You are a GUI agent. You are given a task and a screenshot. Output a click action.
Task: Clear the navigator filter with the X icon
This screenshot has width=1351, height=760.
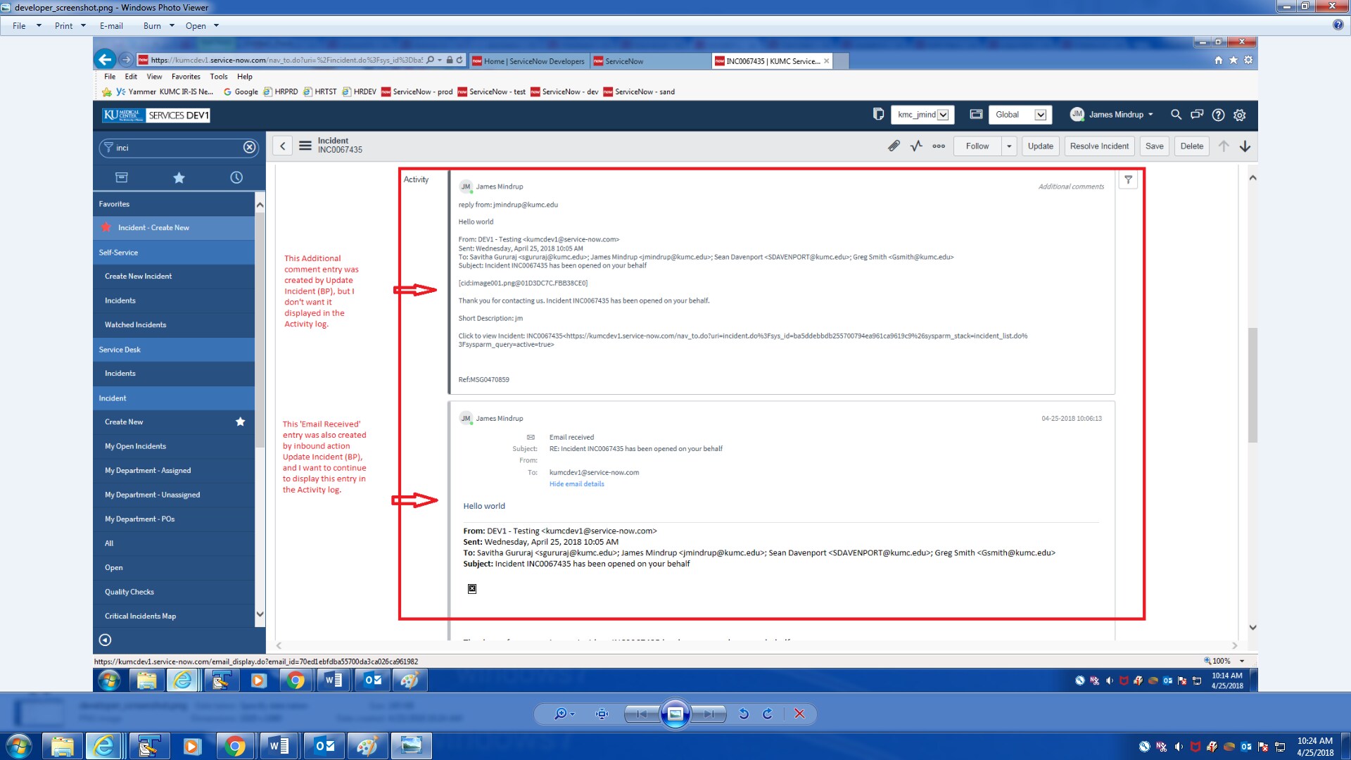pos(249,147)
